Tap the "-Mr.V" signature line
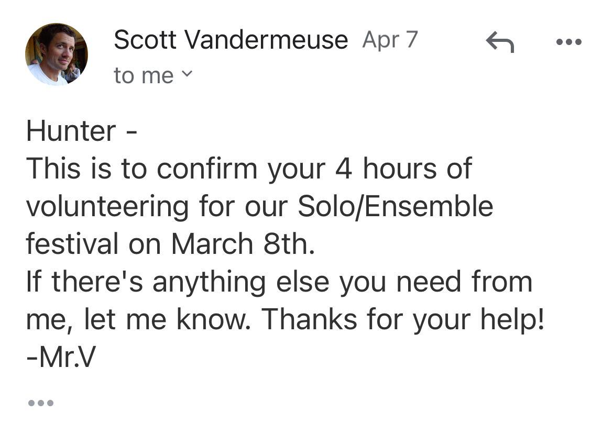The width and height of the screenshot is (613, 435). (61, 357)
